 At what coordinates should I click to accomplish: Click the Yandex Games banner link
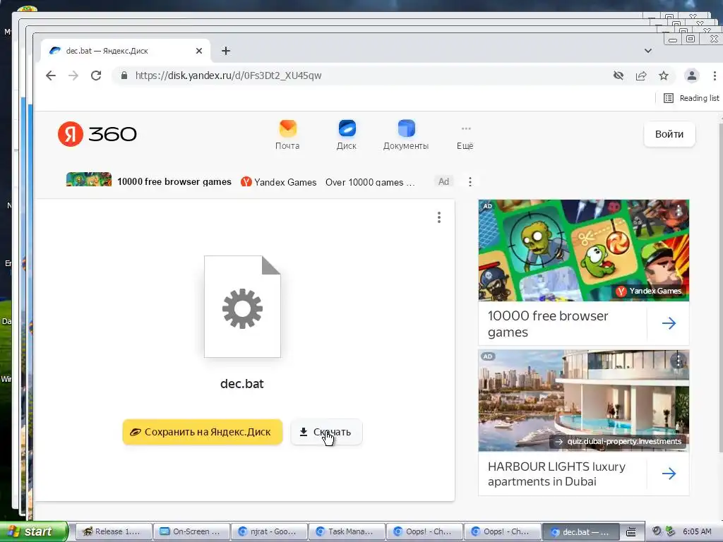[279, 182]
